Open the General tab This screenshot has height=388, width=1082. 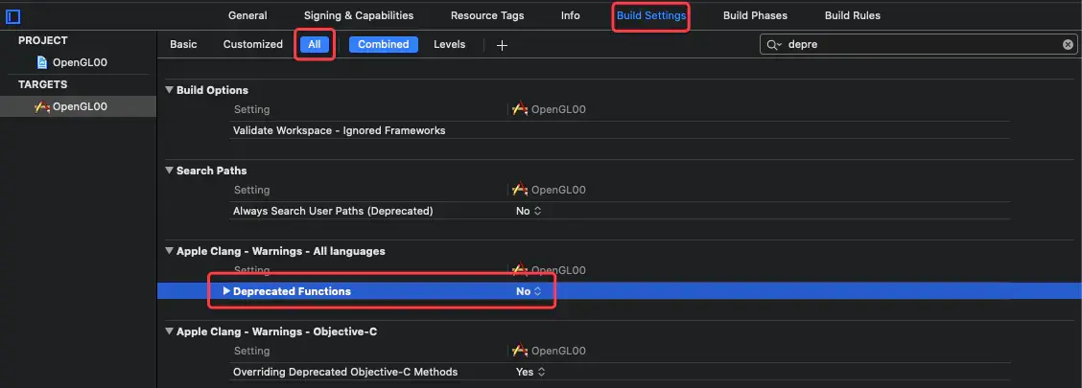(x=247, y=15)
